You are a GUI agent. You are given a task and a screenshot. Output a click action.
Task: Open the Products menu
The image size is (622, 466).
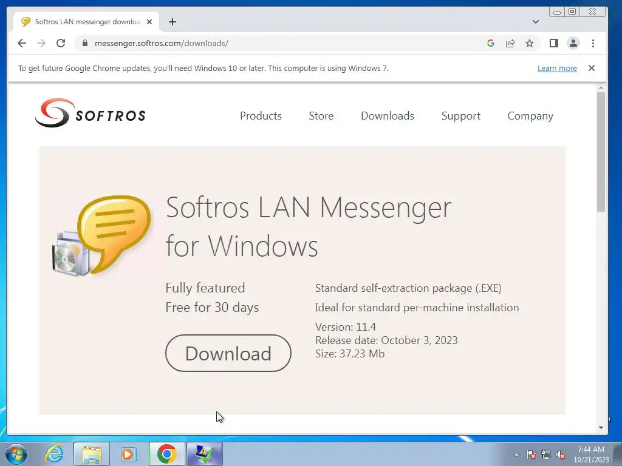point(261,116)
